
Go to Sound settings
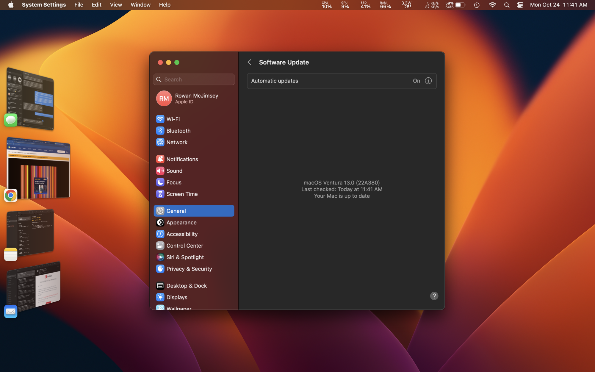[174, 171]
